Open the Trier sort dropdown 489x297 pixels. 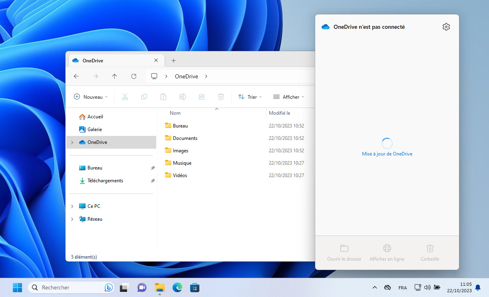click(250, 97)
